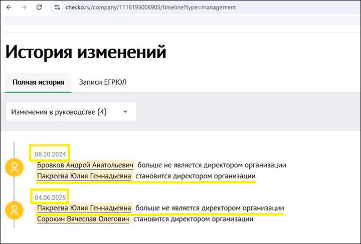Click text after Бровков: больше не является директором
Screen dimensions: 361x244
click(x=212, y=165)
